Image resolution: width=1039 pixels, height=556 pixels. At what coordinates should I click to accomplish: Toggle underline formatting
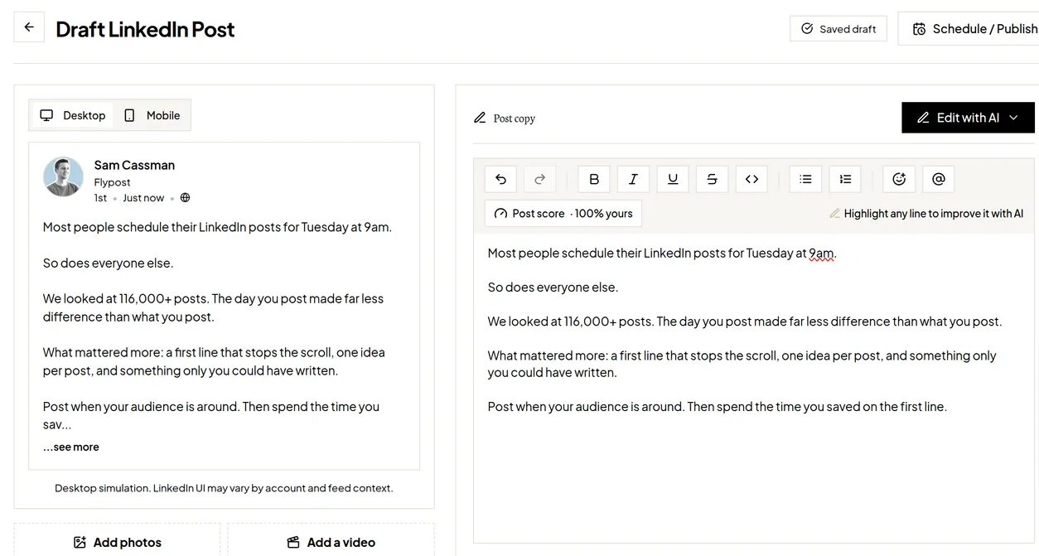[673, 179]
